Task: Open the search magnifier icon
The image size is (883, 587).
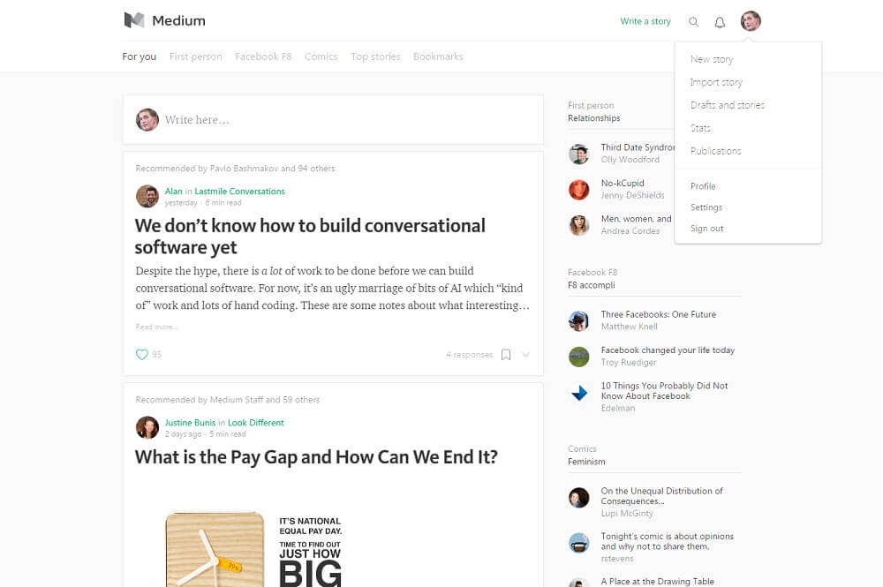Action: point(694,22)
